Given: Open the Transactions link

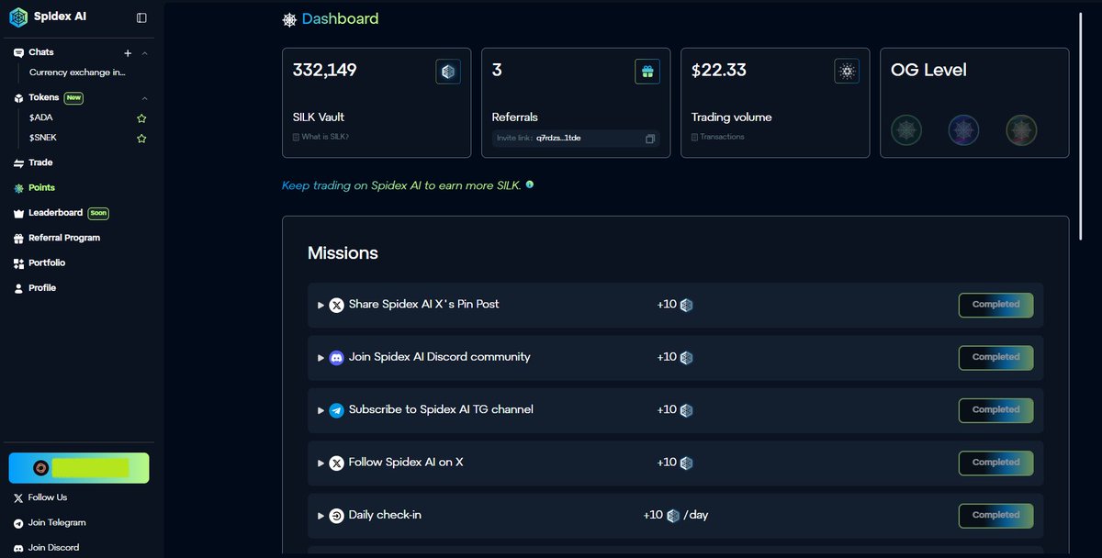Looking at the screenshot, I should point(717,137).
